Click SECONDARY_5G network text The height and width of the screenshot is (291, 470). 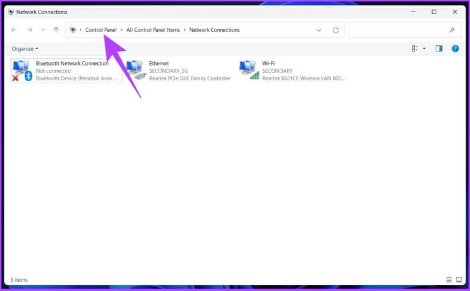(x=168, y=71)
